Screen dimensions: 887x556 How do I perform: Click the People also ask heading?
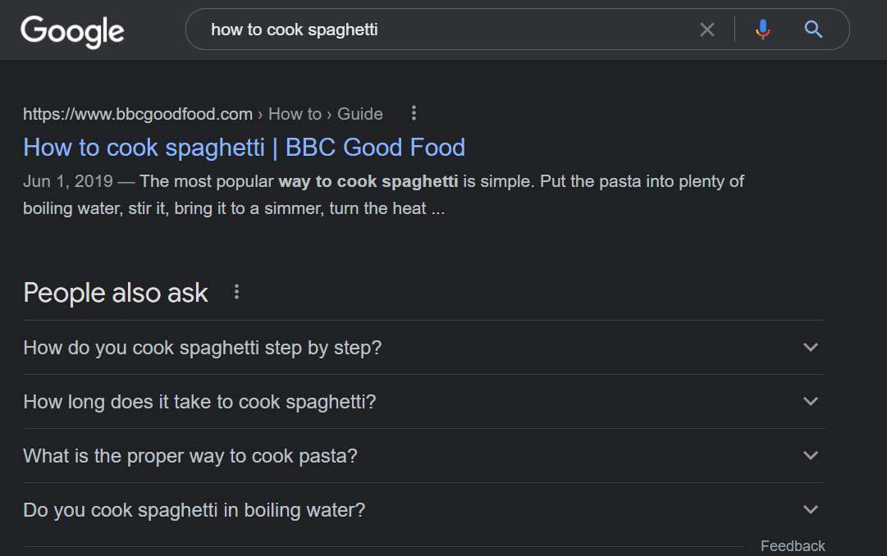[x=116, y=293]
